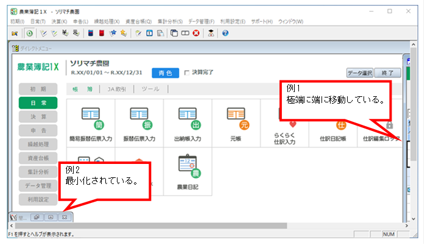The image size is (425, 245).
Task: Select 利用設定 in the sidebar
Action: click(38, 200)
